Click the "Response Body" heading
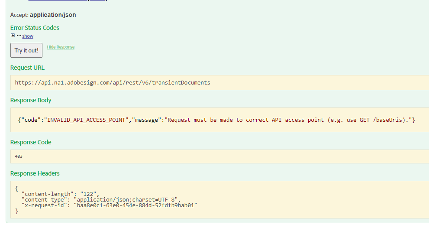The image size is (429, 228). [x=31, y=100]
